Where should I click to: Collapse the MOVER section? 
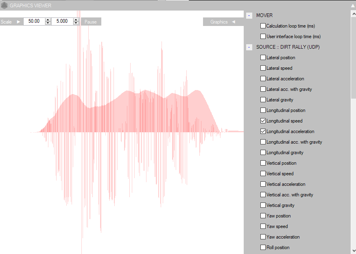coord(249,15)
